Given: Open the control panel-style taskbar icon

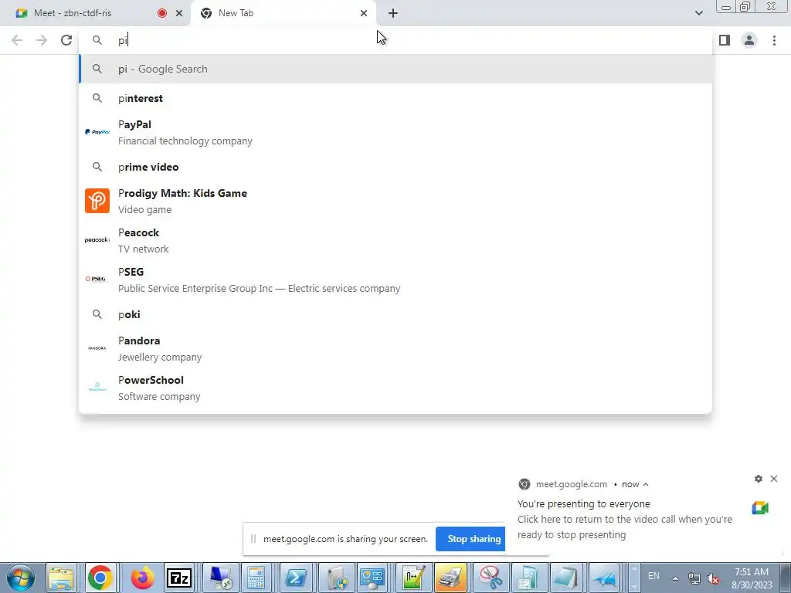Looking at the screenshot, I should click(x=372, y=578).
